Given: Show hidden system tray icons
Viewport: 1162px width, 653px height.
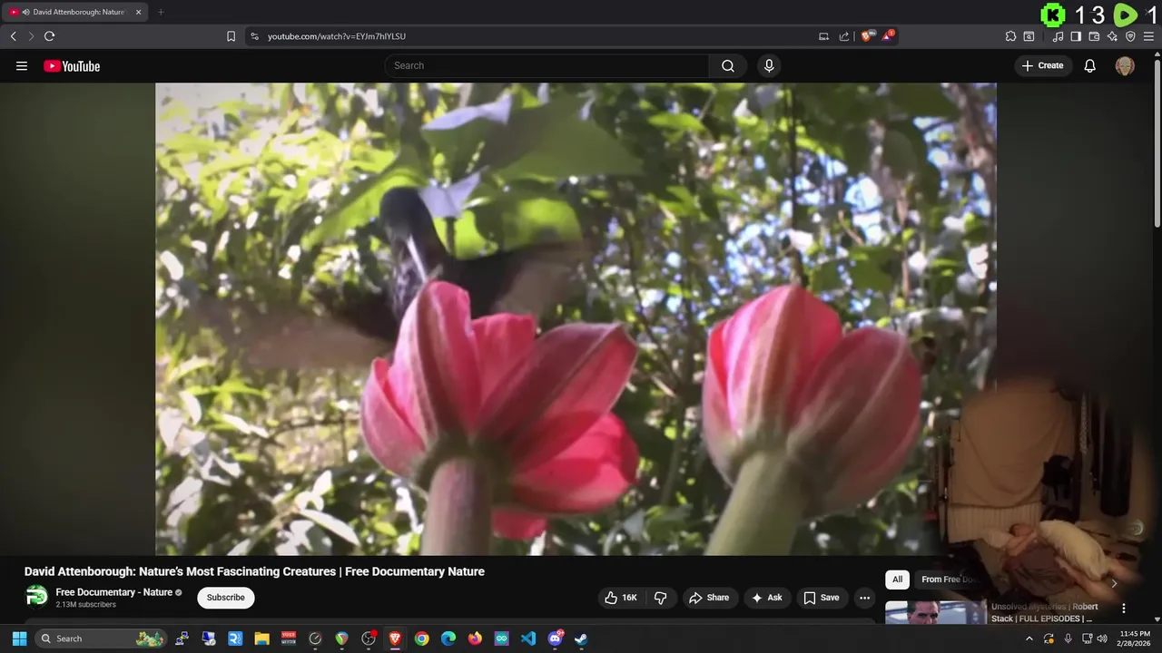Looking at the screenshot, I should [1029, 638].
